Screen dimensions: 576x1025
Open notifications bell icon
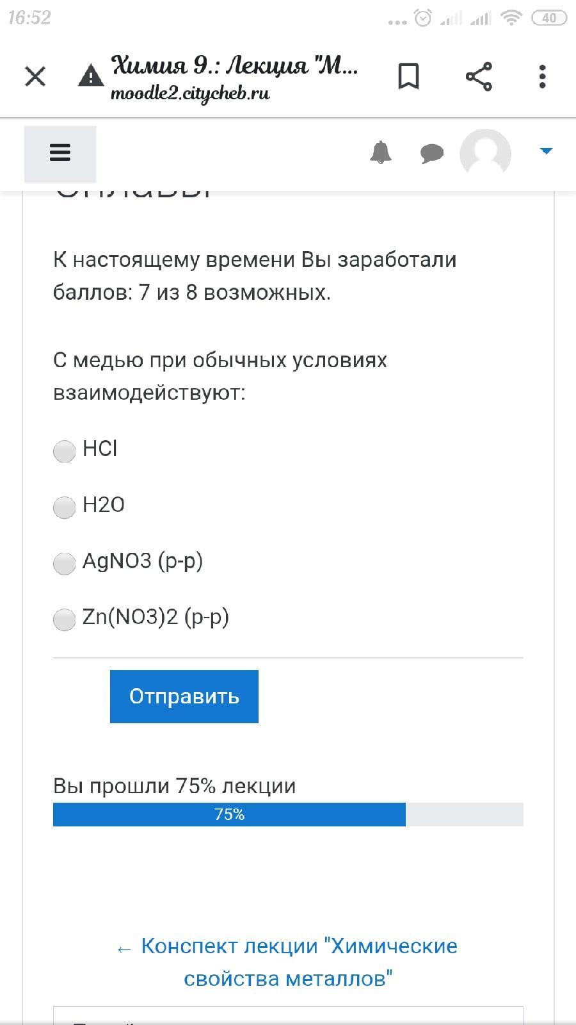[x=381, y=152]
